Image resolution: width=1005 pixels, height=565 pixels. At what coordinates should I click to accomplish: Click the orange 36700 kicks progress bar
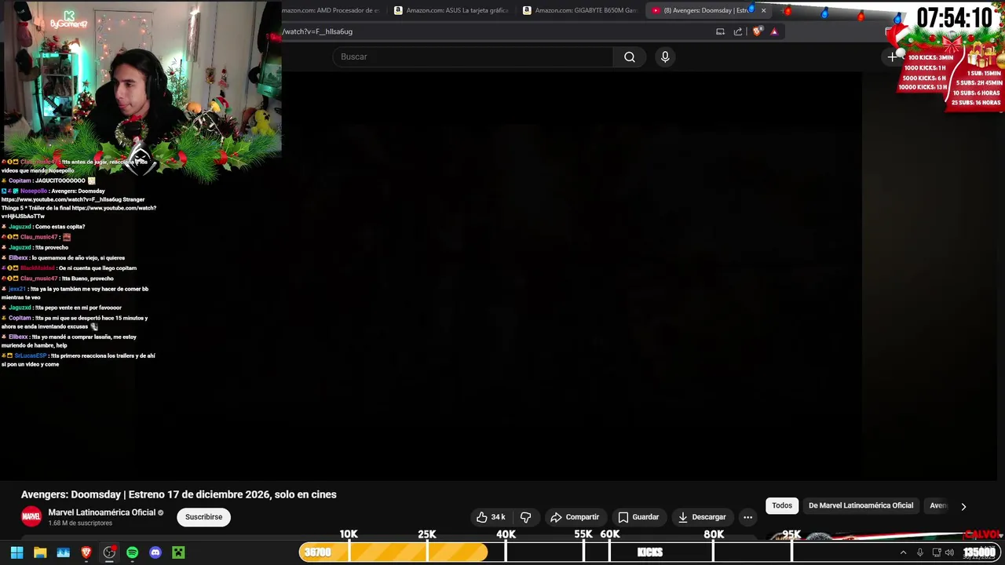click(x=393, y=552)
